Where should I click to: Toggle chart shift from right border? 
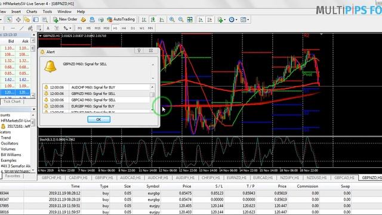(x=210, y=20)
